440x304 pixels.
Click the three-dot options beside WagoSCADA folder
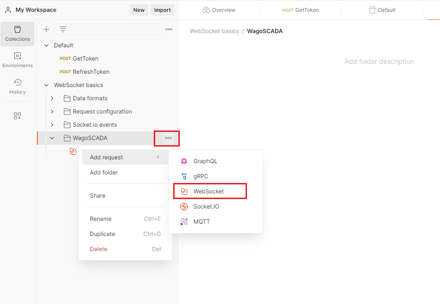pyautogui.click(x=168, y=138)
